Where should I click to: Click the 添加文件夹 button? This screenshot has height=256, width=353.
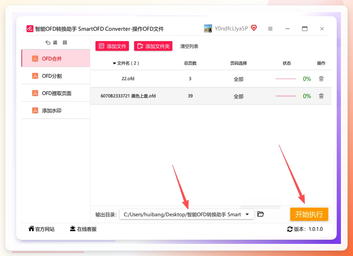click(153, 46)
